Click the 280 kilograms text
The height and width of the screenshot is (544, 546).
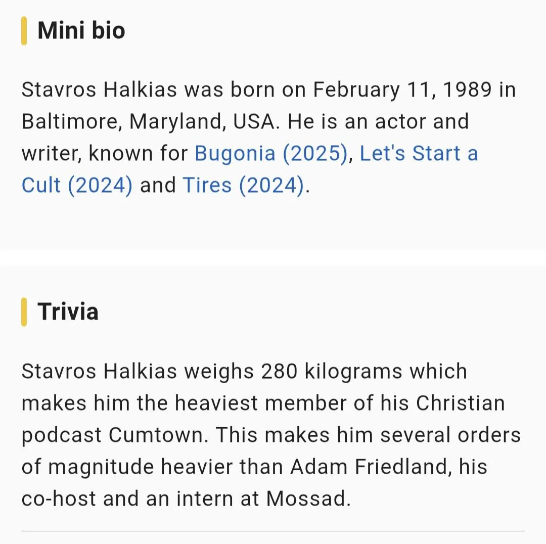[332, 372]
